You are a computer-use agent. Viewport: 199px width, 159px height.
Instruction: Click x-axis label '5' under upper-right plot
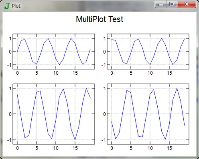pos(131,73)
